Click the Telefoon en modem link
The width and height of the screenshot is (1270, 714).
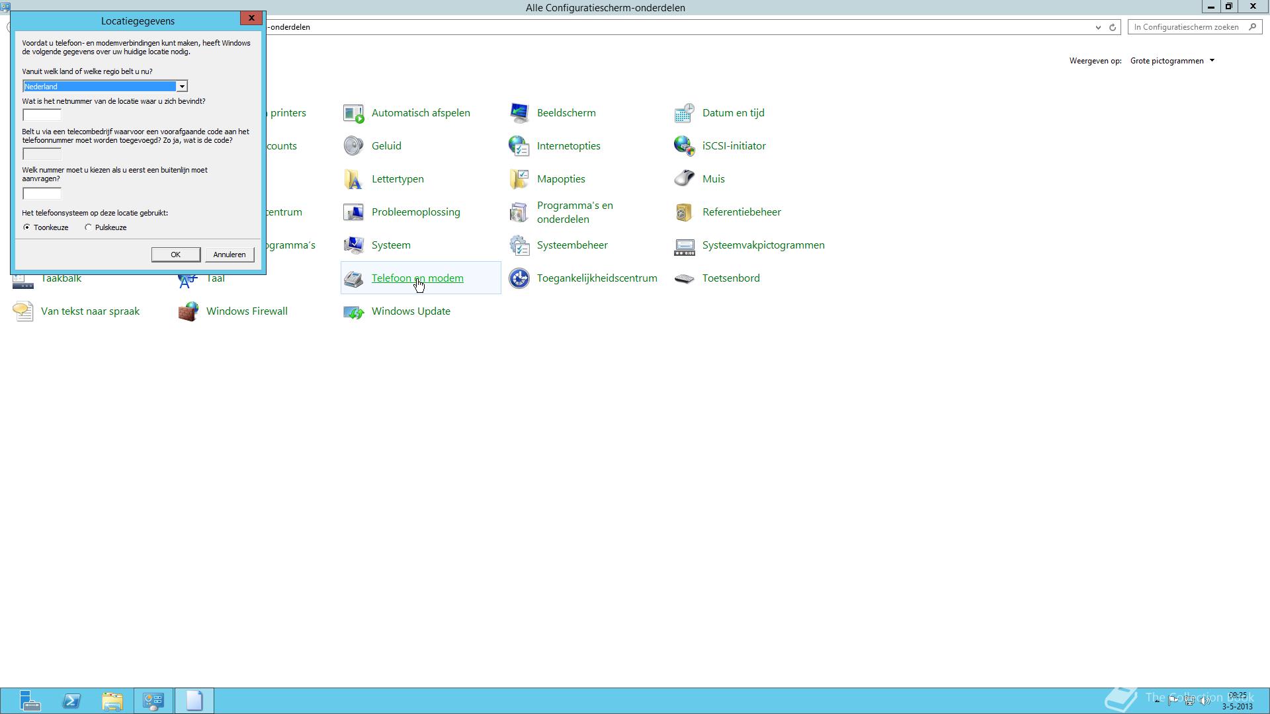417,278
